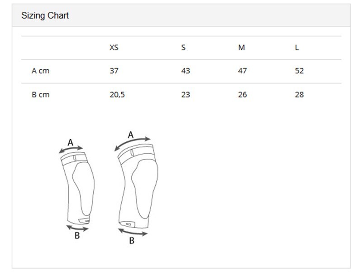
Task: Click the large knee pad illustration
Action: [138, 186]
